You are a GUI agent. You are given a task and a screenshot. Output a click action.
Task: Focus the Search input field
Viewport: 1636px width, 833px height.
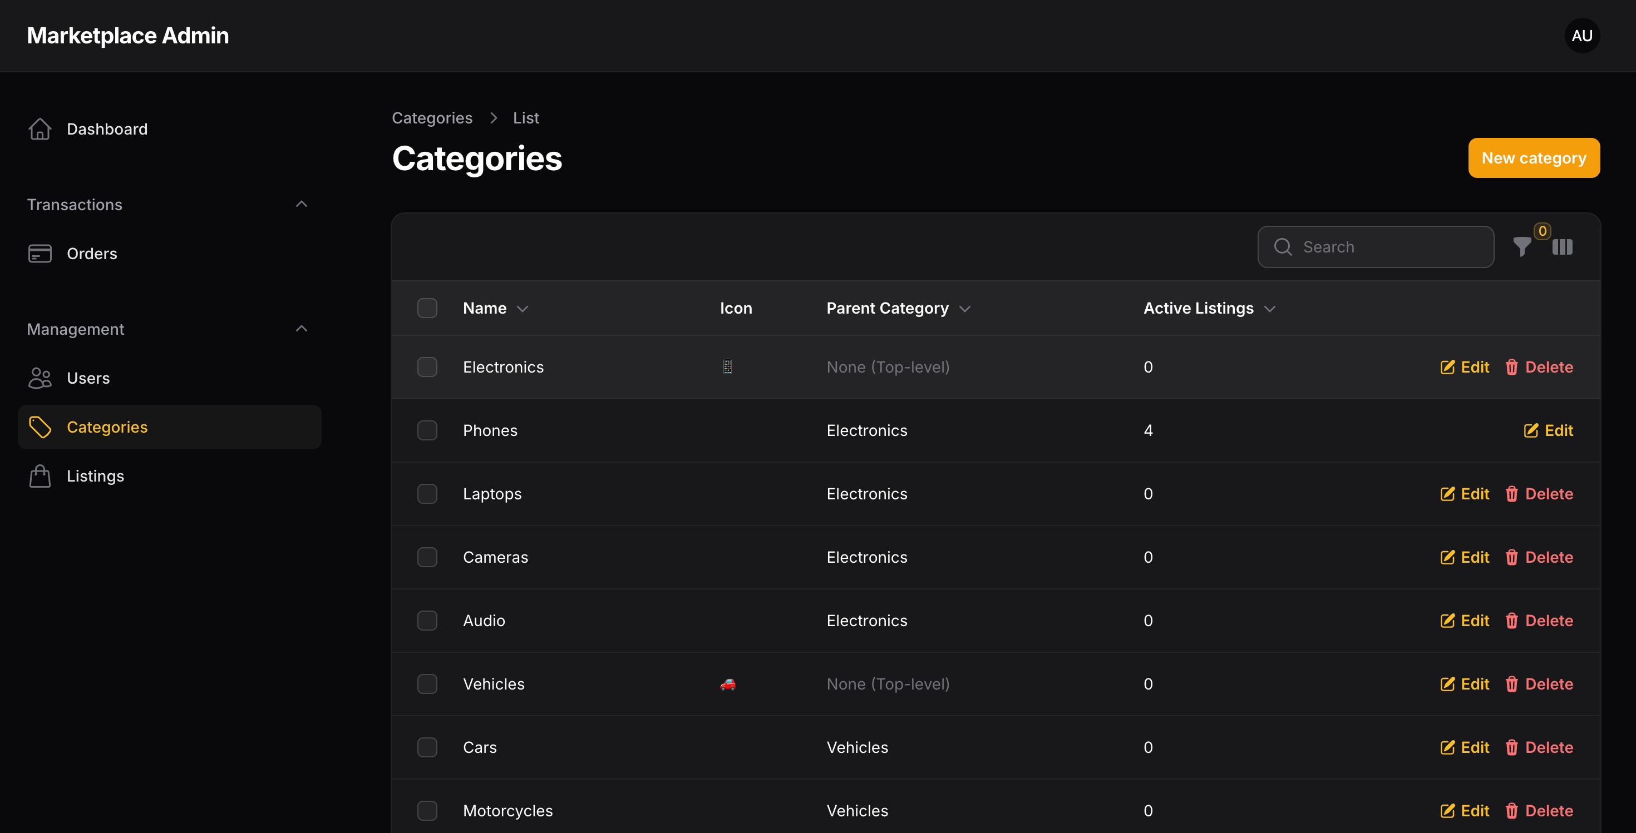(x=1376, y=247)
